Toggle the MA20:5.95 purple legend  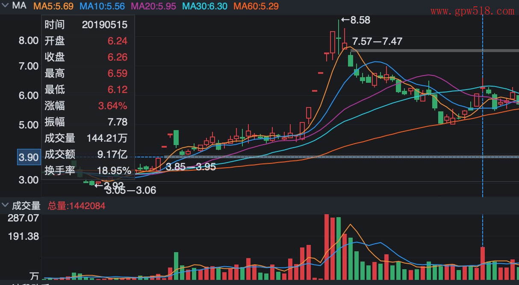153,6
